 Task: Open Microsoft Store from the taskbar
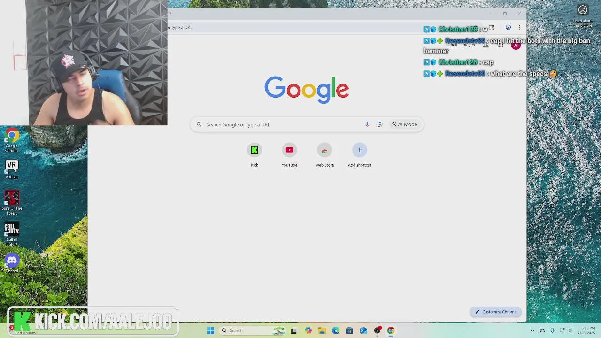click(349, 330)
